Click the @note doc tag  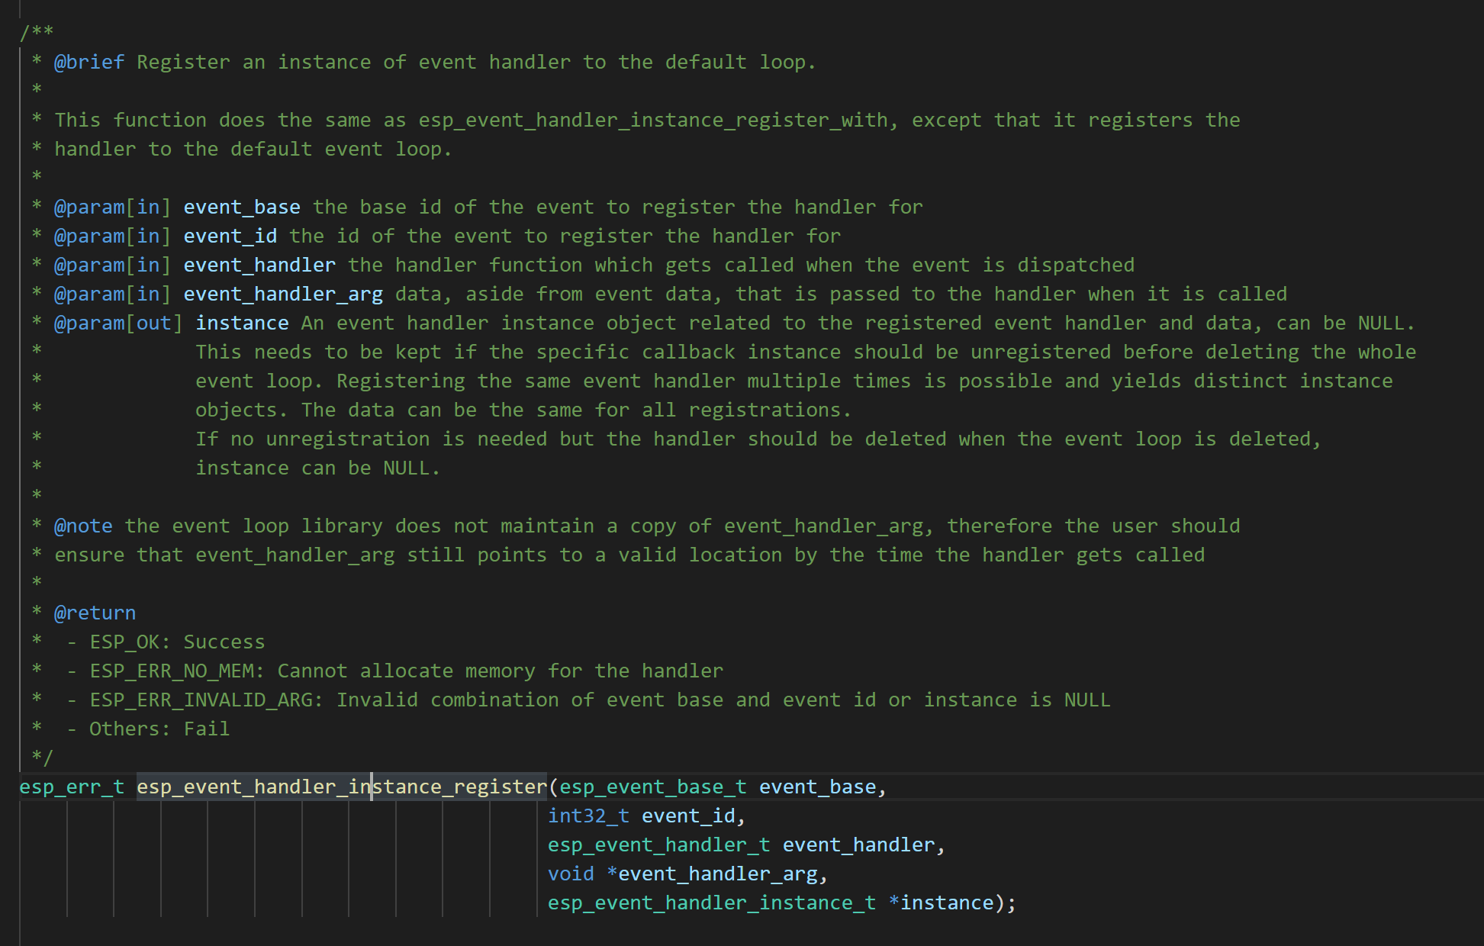tap(83, 526)
